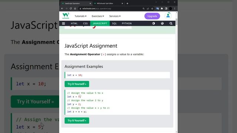Click the code line 'let x = 10;'

pos(75,75)
